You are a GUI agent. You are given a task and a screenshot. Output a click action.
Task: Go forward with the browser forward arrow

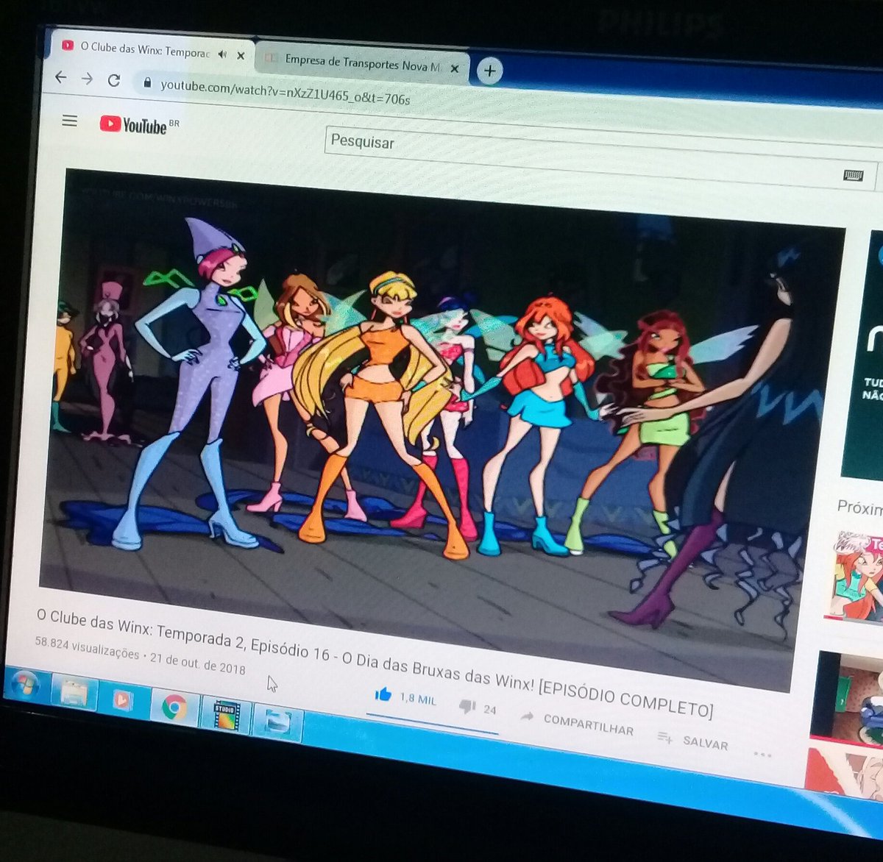point(88,79)
